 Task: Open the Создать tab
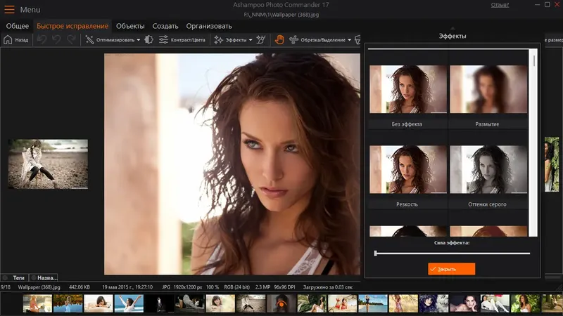coord(165,26)
